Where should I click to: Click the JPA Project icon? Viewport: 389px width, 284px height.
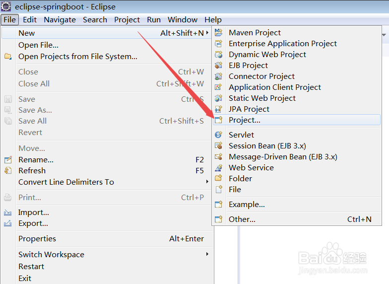(218, 109)
